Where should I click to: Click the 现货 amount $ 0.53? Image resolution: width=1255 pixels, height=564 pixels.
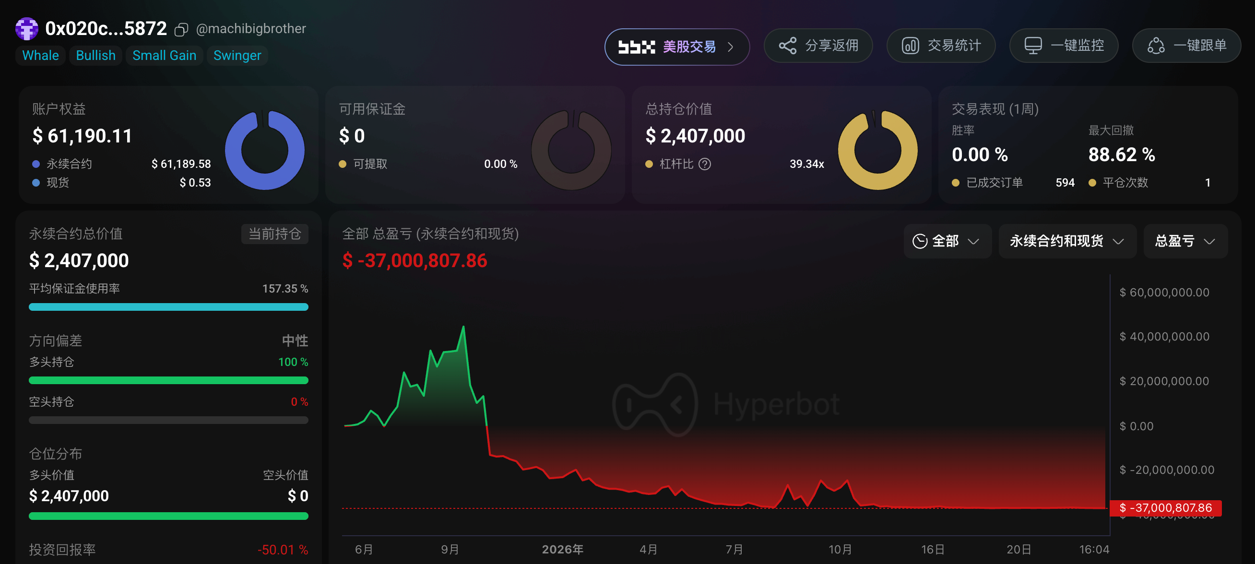(x=195, y=183)
